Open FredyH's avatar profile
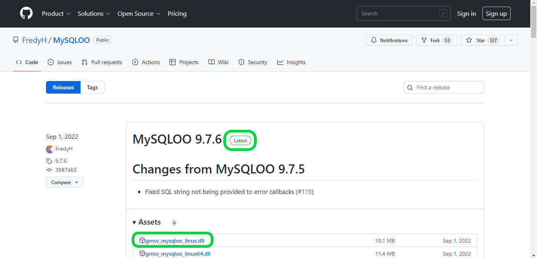Viewport: 537px width, 258px height. (x=49, y=149)
